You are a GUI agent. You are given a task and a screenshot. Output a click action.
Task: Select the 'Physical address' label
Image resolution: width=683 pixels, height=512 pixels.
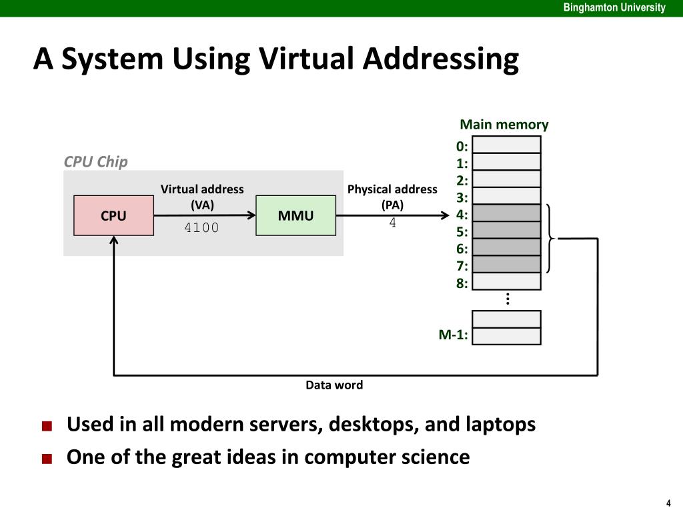click(392, 189)
